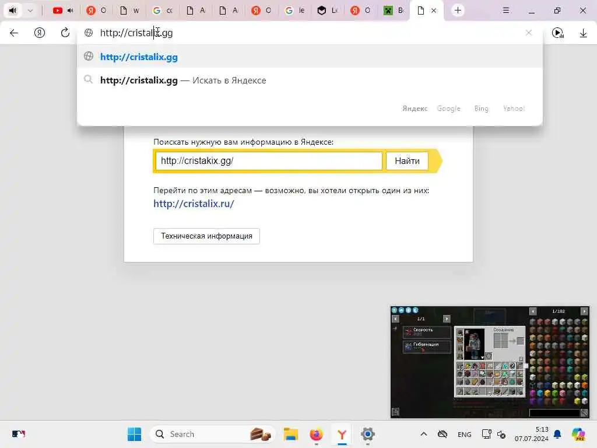Expand the tab list chevron beside sound button
The height and width of the screenshot is (448, 597).
30,10
